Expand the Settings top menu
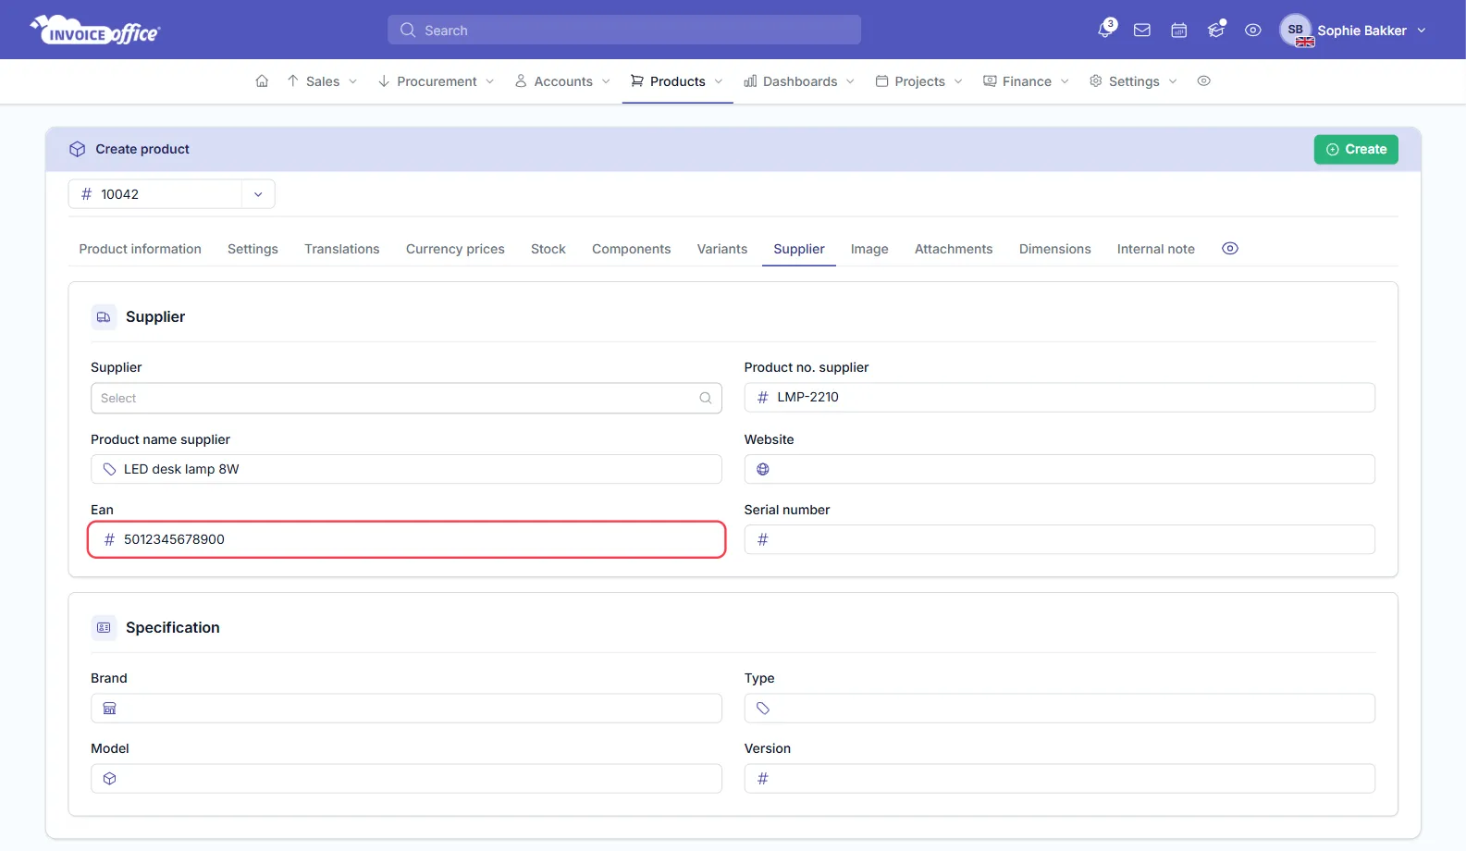The image size is (1466, 851). coord(1133,81)
